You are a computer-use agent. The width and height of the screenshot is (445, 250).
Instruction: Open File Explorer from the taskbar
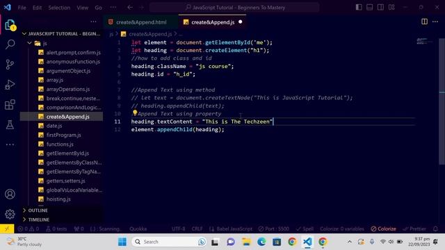pyautogui.click(x=246, y=242)
